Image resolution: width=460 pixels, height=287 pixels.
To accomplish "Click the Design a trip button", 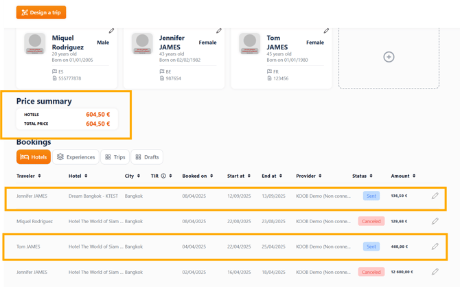I will click(41, 12).
